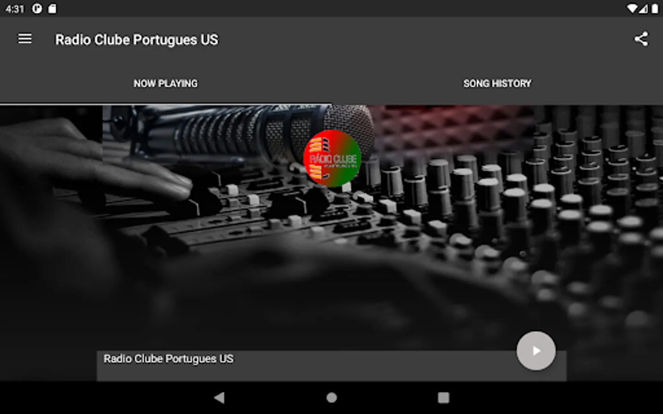This screenshot has height=414, width=663.
Task: Tap the Radio Clube round logo
Action: (332, 158)
